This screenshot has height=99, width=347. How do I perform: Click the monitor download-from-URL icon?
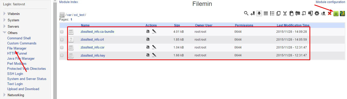310,14
